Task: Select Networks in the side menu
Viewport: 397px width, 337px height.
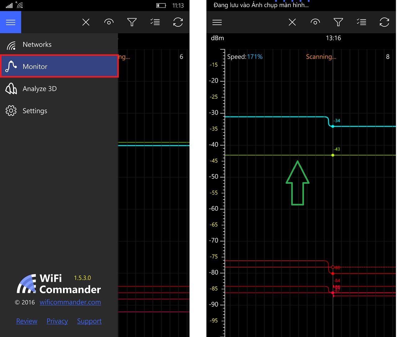Action: 37,45
